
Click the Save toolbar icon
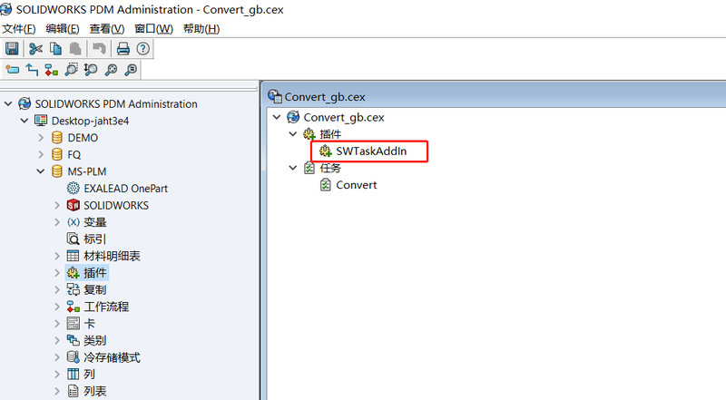[13, 48]
